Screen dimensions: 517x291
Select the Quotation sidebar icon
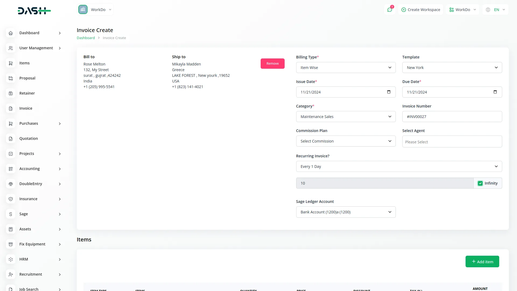[11, 138]
